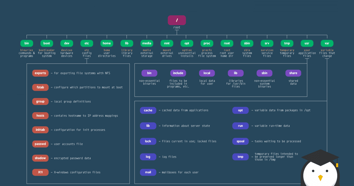The image size is (354, 186).
Task: Click the purple "bin" non-essential binaries pill
Action: pos(149,73)
